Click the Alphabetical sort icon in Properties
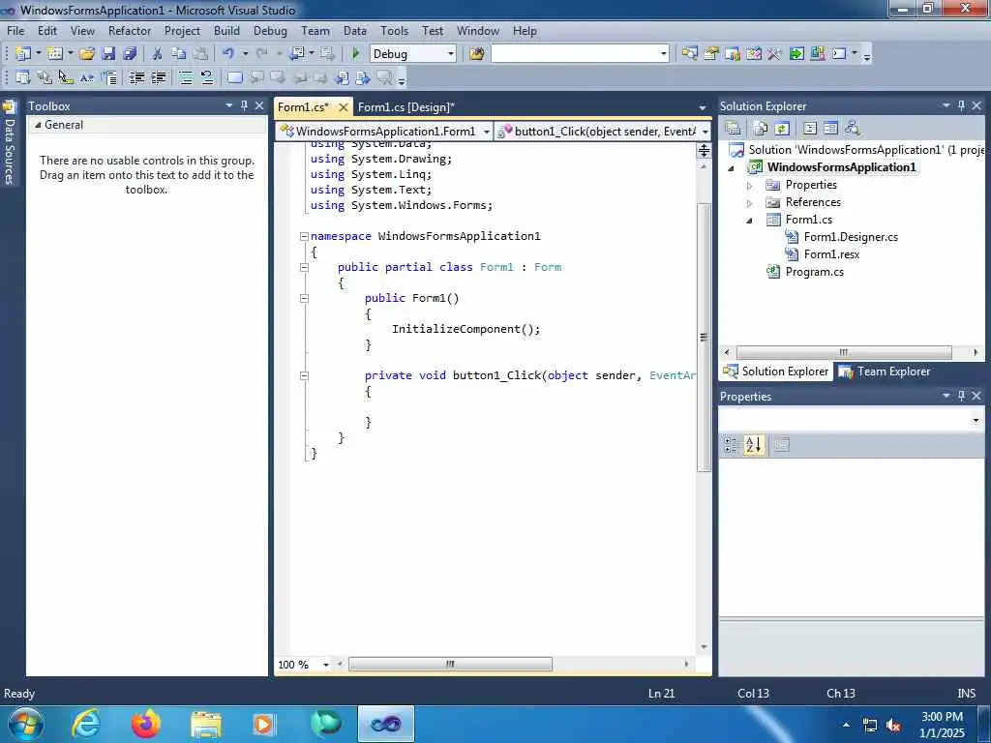991x743 pixels. coord(753,445)
